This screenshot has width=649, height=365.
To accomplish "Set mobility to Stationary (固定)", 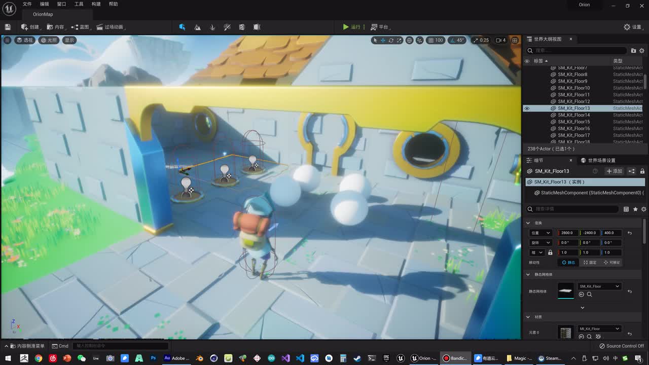I will [590, 262].
